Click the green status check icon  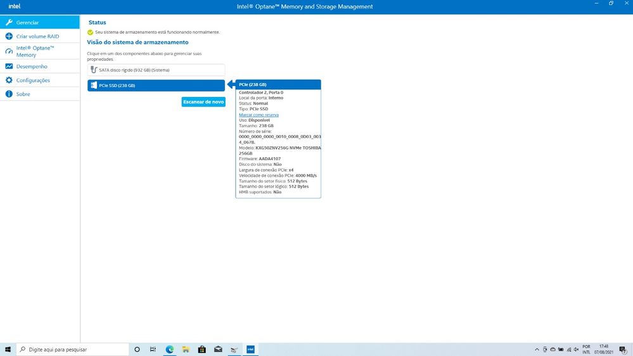(91, 32)
